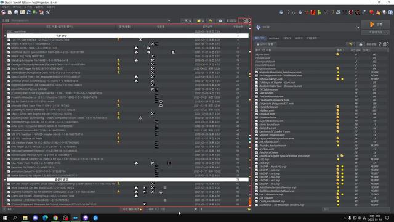Click the update globe icon
The width and height of the screenshot is (394, 222).
point(384,12)
